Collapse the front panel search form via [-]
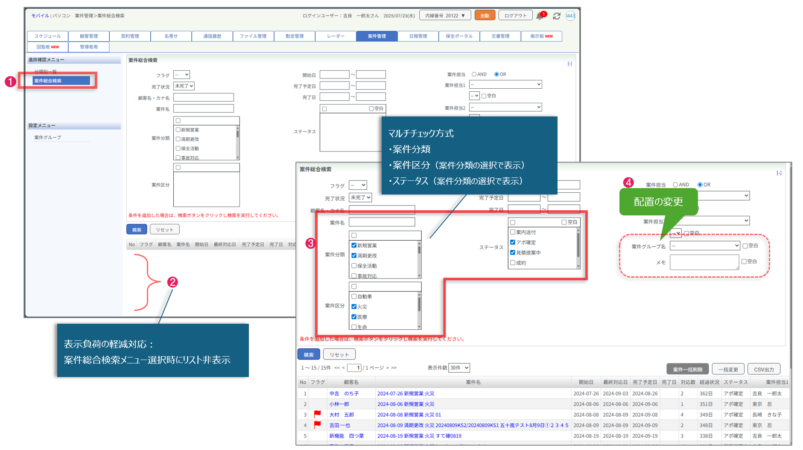 click(779, 173)
